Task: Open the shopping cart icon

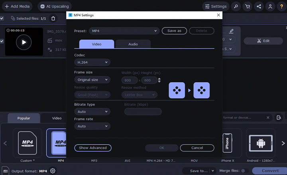Action: coord(248,6)
